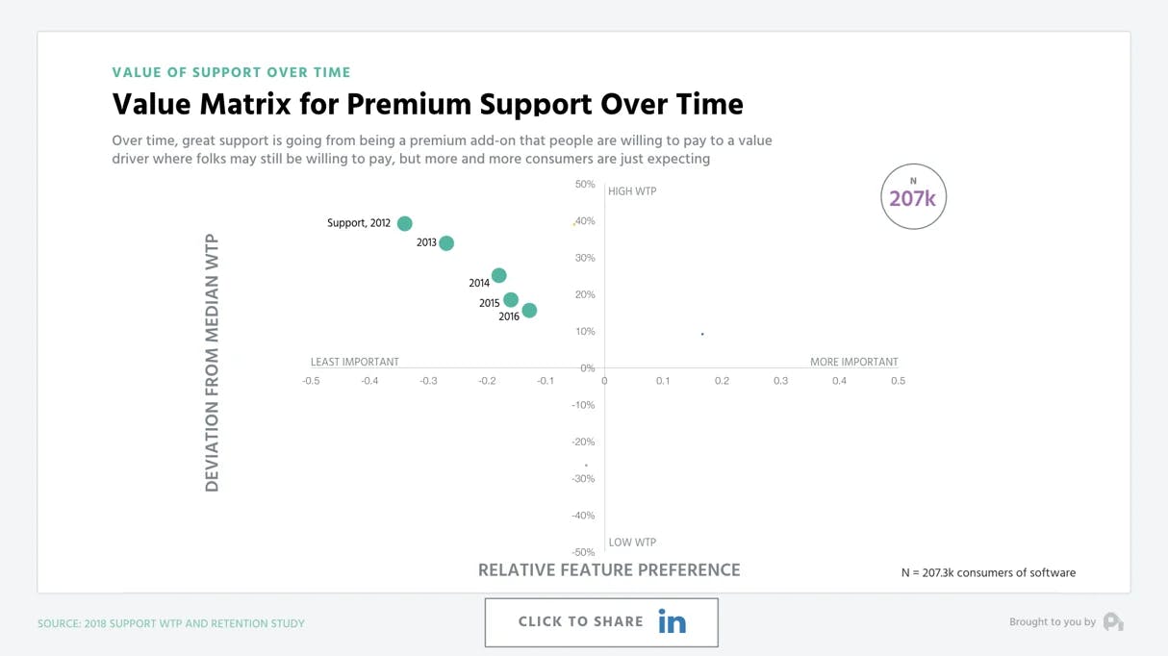This screenshot has width=1168, height=656.
Task: Click the N = 207.3k consumers footnote
Action: coord(988,572)
